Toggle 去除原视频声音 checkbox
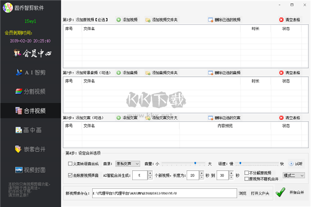Viewport: 311px width, 207px height. click(70, 175)
